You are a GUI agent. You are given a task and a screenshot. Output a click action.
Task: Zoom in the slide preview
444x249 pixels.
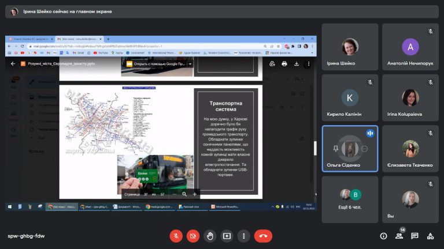pyautogui.click(x=194, y=194)
